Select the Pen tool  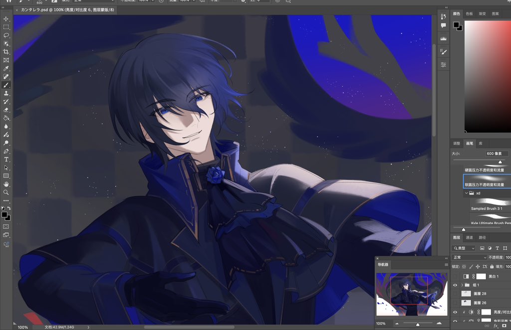click(6, 151)
